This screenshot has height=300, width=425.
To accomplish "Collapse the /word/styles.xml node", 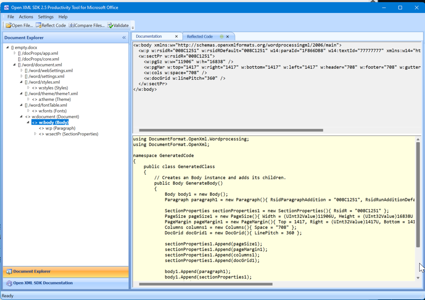I will 22,82.
